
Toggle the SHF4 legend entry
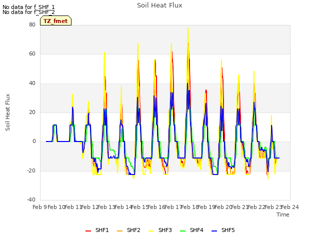click(x=191, y=230)
